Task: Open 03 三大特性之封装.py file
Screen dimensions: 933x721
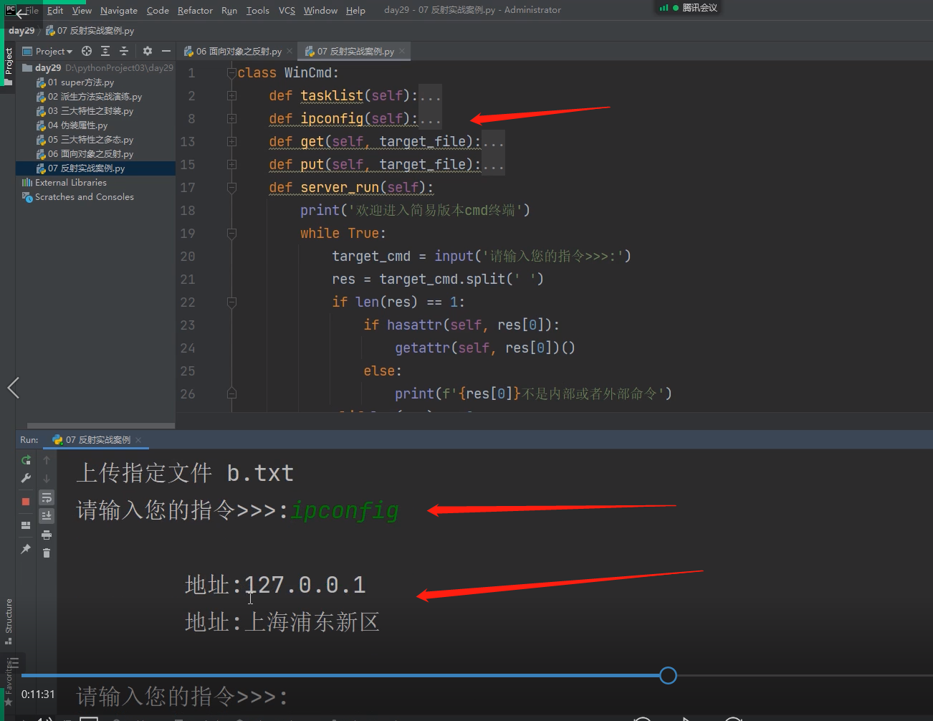Action: (85, 111)
